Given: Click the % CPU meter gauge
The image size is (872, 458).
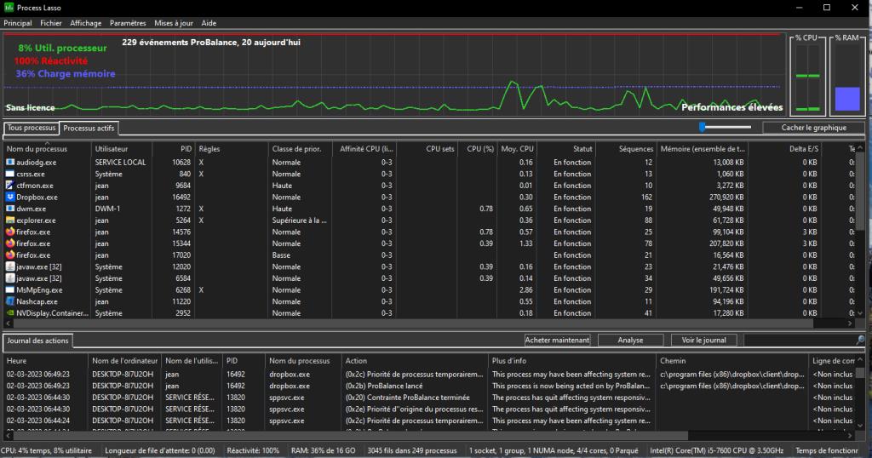Looking at the screenshot, I should coord(807,77).
